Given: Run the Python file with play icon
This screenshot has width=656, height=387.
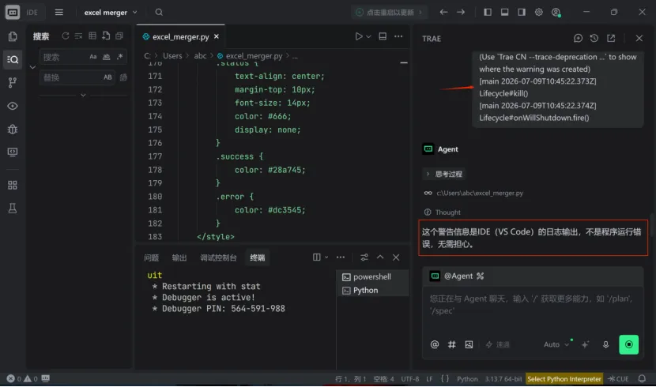Looking at the screenshot, I should pos(359,36).
